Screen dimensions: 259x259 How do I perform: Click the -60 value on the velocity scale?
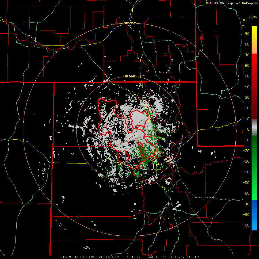(246, 193)
